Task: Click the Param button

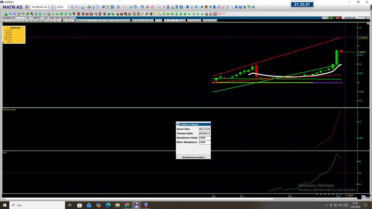Action: 127,20
